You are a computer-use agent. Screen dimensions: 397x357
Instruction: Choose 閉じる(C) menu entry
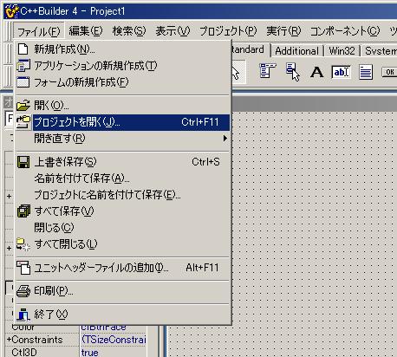122,228
